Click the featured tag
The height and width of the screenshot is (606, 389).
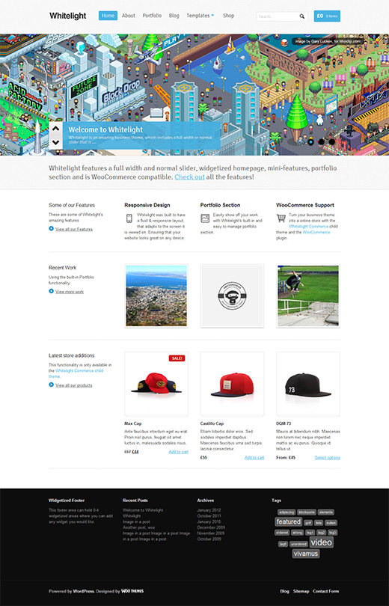pyautogui.click(x=288, y=521)
